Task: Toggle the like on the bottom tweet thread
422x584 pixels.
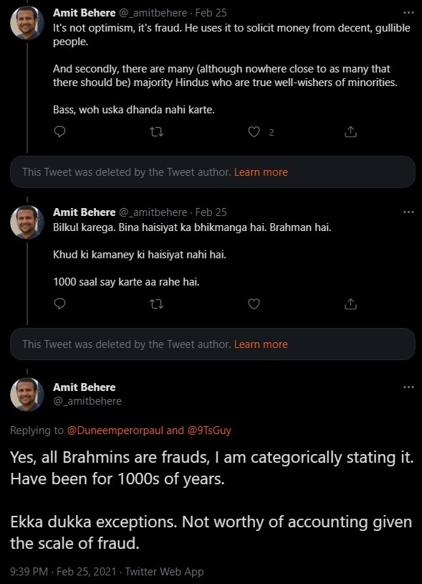Action: point(253,303)
